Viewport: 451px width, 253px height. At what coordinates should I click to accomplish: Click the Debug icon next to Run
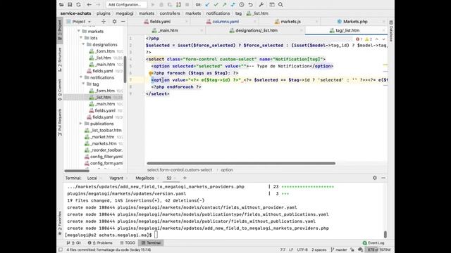[161, 5]
